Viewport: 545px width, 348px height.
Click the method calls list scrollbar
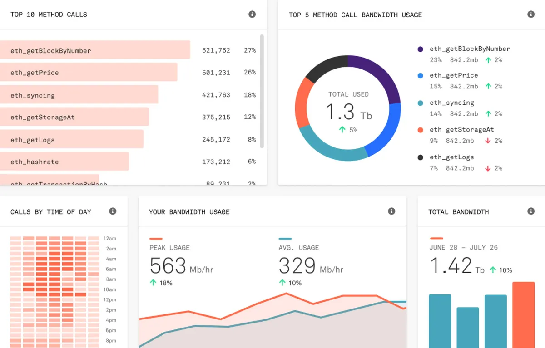pos(262,91)
